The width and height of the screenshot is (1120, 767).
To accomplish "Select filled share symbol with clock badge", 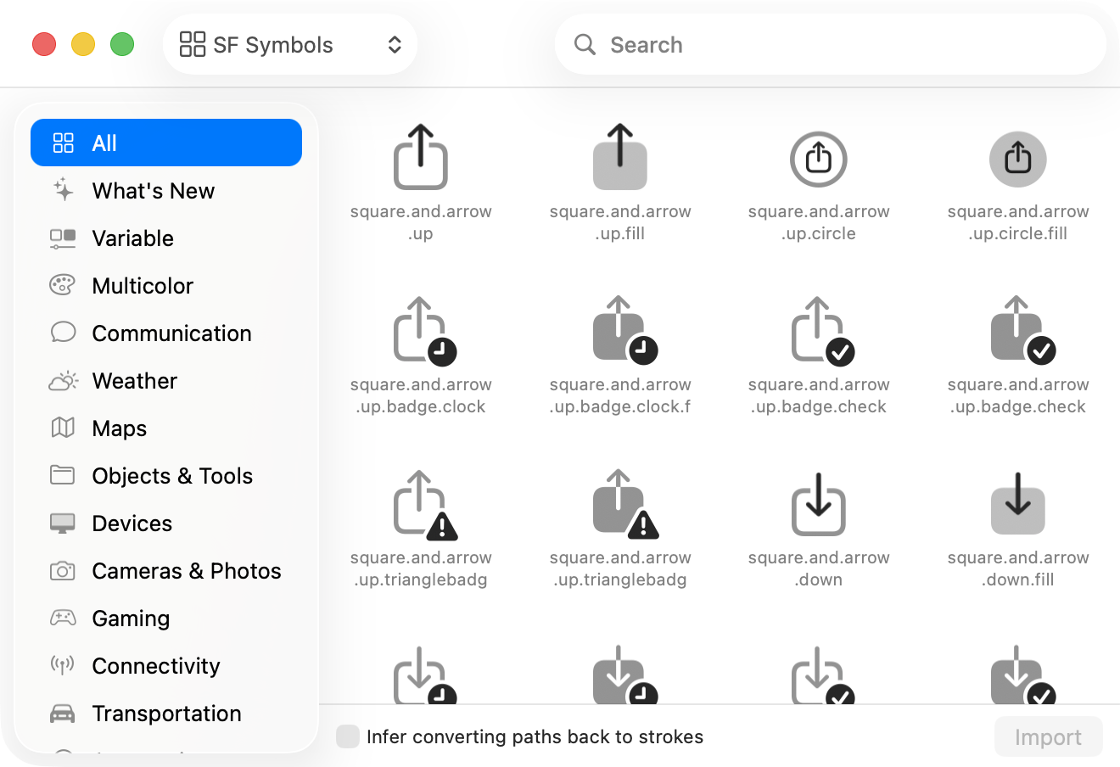I will (x=624, y=331).
